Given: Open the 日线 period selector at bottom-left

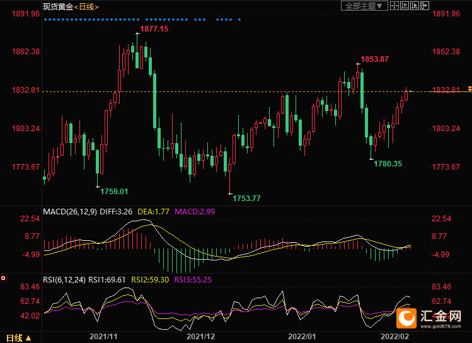Looking at the screenshot, I should click(x=19, y=338).
